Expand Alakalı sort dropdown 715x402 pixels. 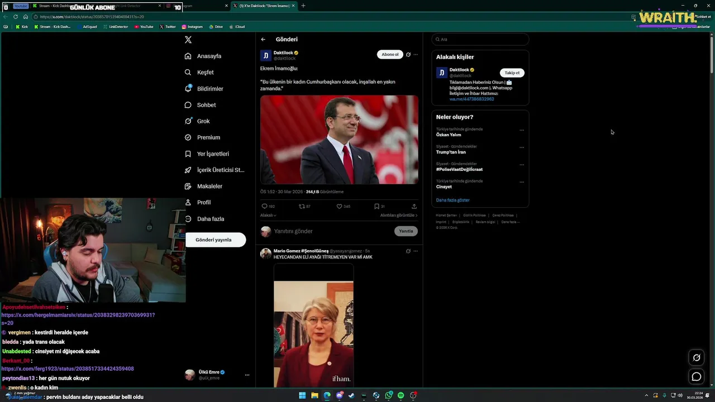click(x=268, y=215)
